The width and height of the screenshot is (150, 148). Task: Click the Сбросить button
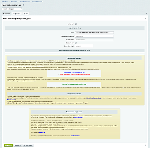17,145
